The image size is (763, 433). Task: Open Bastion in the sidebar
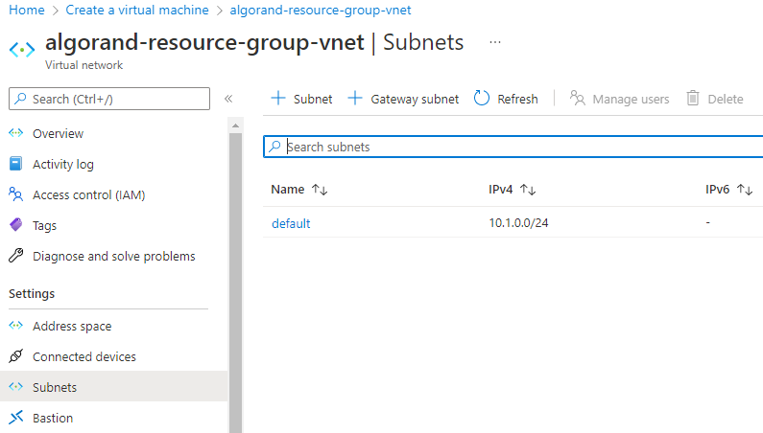(x=53, y=418)
